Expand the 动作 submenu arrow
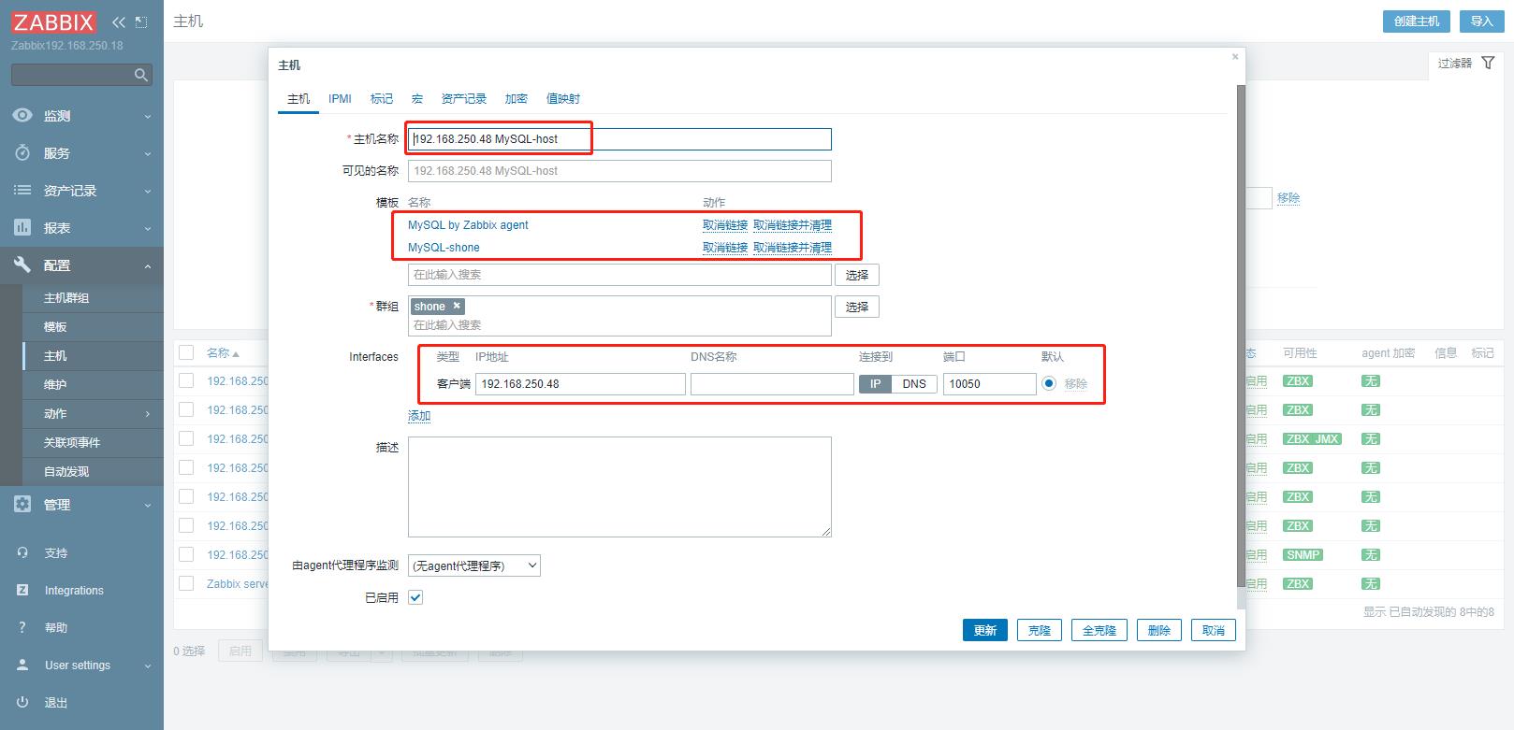 pyautogui.click(x=148, y=414)
